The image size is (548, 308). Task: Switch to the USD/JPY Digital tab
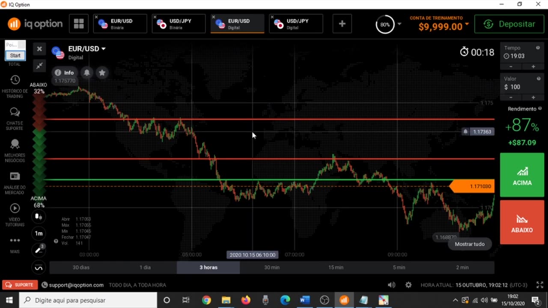(x=296, y=24)
